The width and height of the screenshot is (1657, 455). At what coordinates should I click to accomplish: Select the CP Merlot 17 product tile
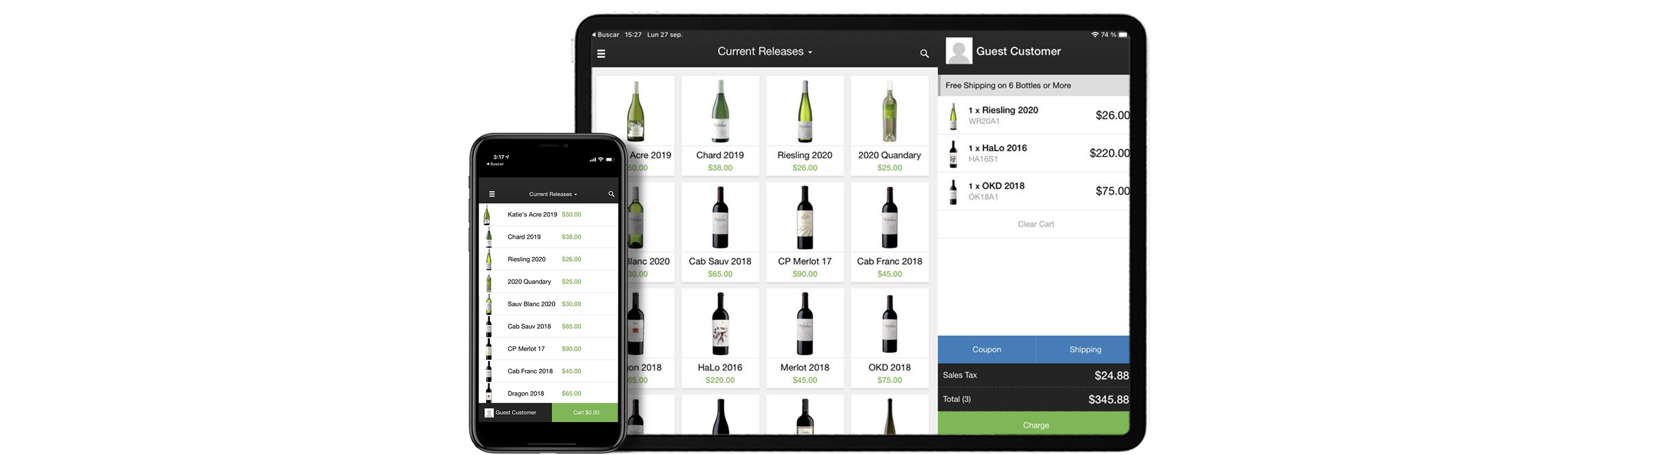[x=805, y=231]
